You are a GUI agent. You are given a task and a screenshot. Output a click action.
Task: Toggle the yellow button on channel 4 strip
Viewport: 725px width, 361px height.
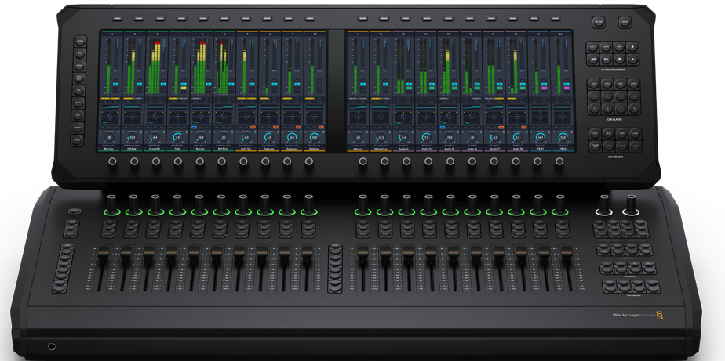[184, 88]
